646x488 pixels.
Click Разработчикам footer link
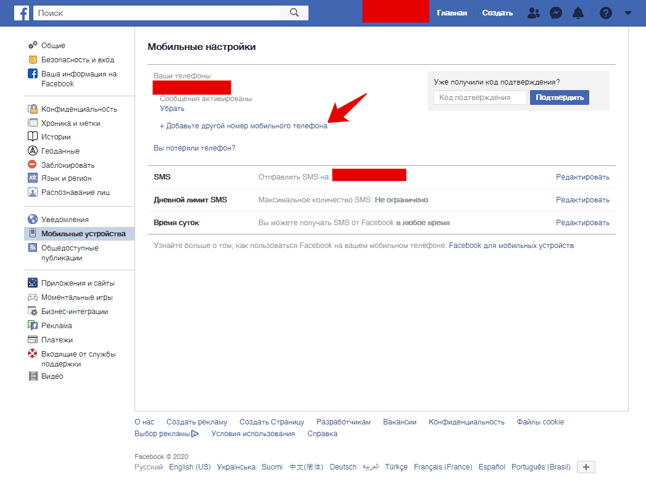[x=344, y=422]
